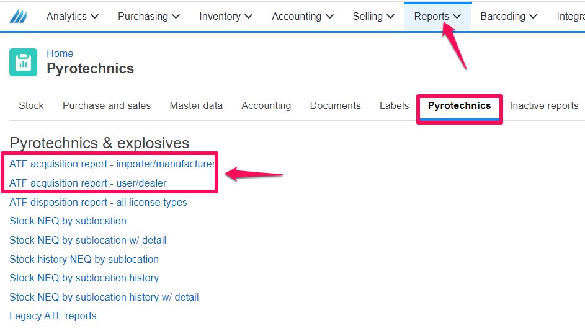Viewport: 585px width, 331px height.
Task: Select the Purchase and sales tab
Action: pos(107,105)
